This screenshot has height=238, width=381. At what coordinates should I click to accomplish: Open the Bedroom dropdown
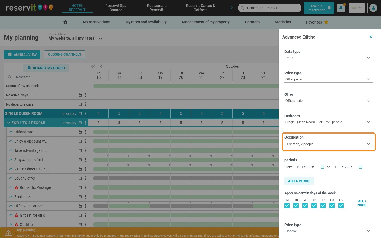click(328, 122)
